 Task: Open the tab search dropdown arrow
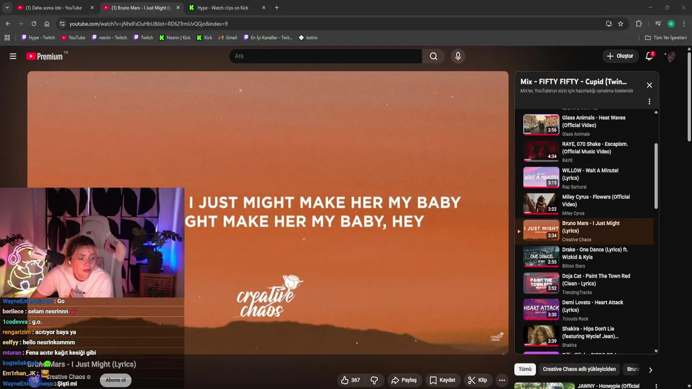click(7, 8)
